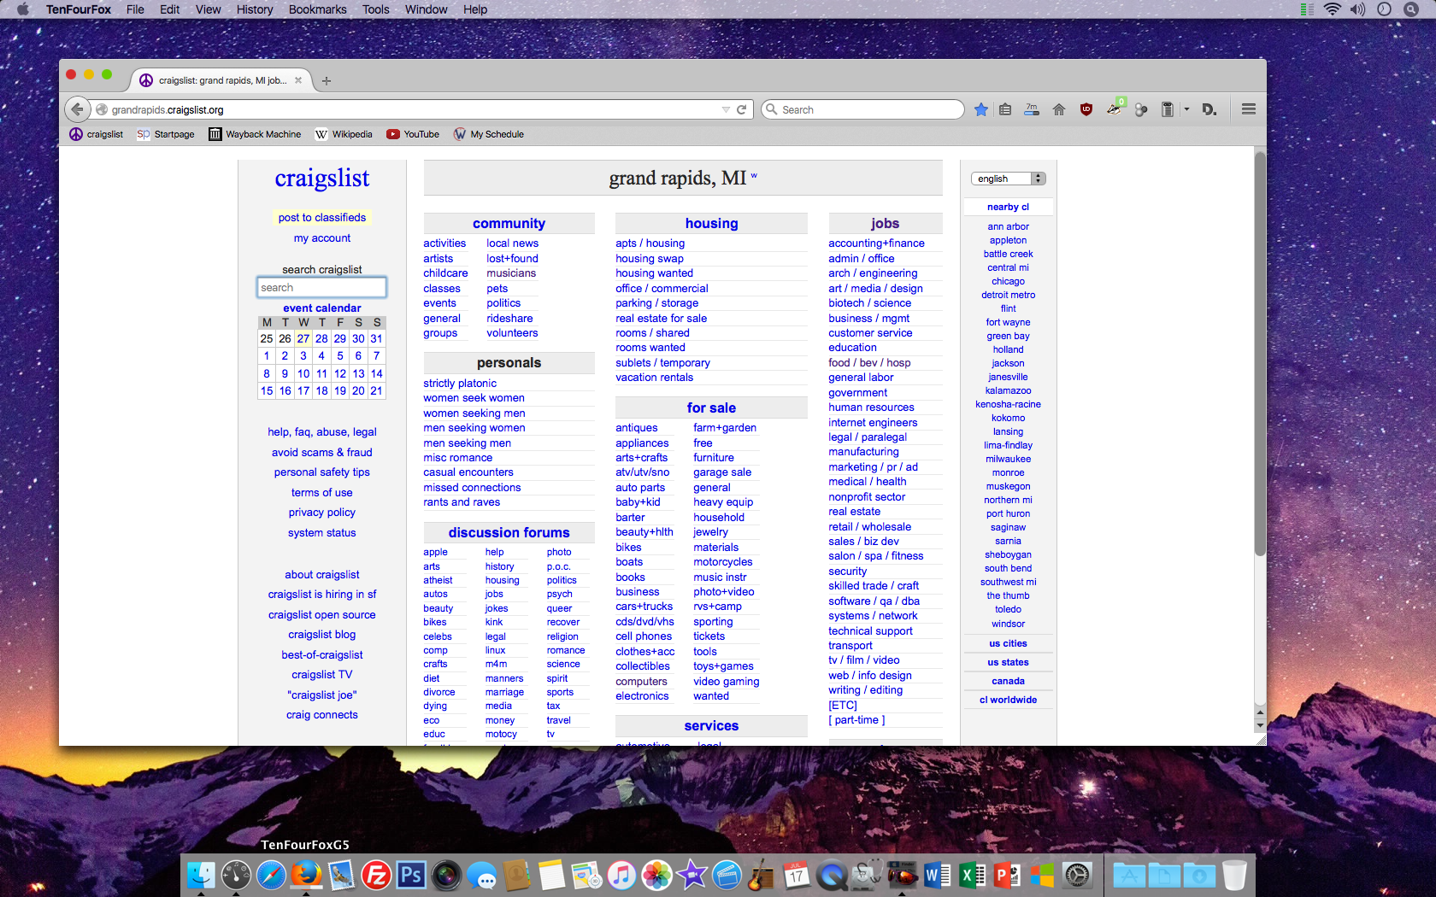Viewport: 1436px width, 897px height.
Task: Open the Startpage bookmark
Action: pyautogui.click(x=166, y=134)
